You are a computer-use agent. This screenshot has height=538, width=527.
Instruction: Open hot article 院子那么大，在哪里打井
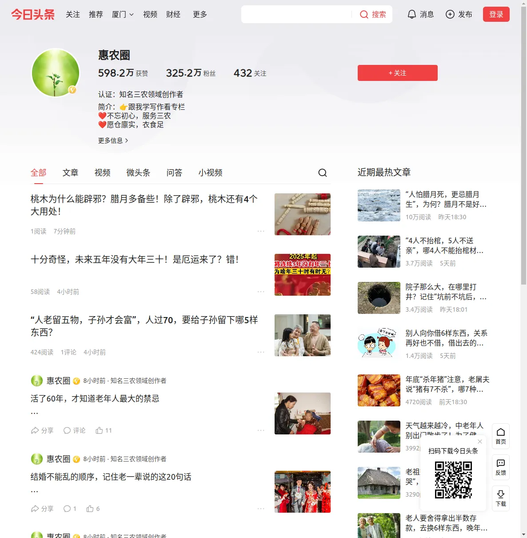click(x=446, y=292)
